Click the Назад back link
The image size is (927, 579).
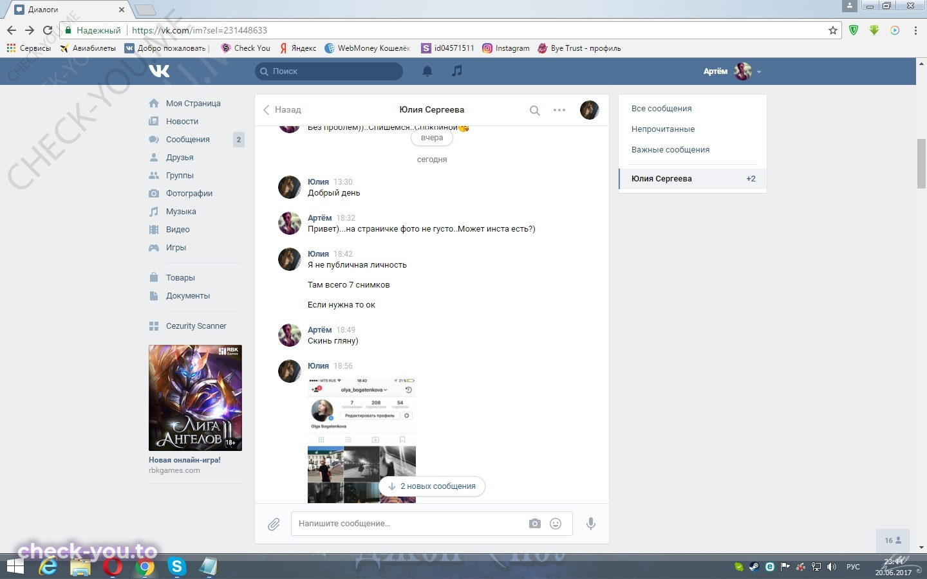coord(282,110)
